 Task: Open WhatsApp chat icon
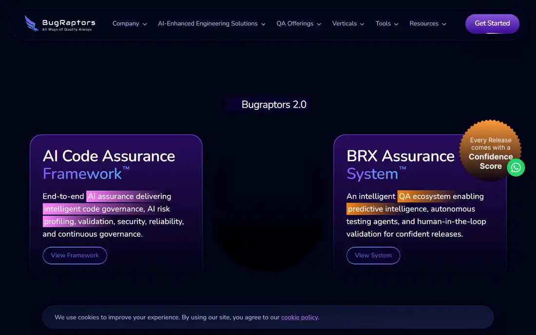coord(516,167)
